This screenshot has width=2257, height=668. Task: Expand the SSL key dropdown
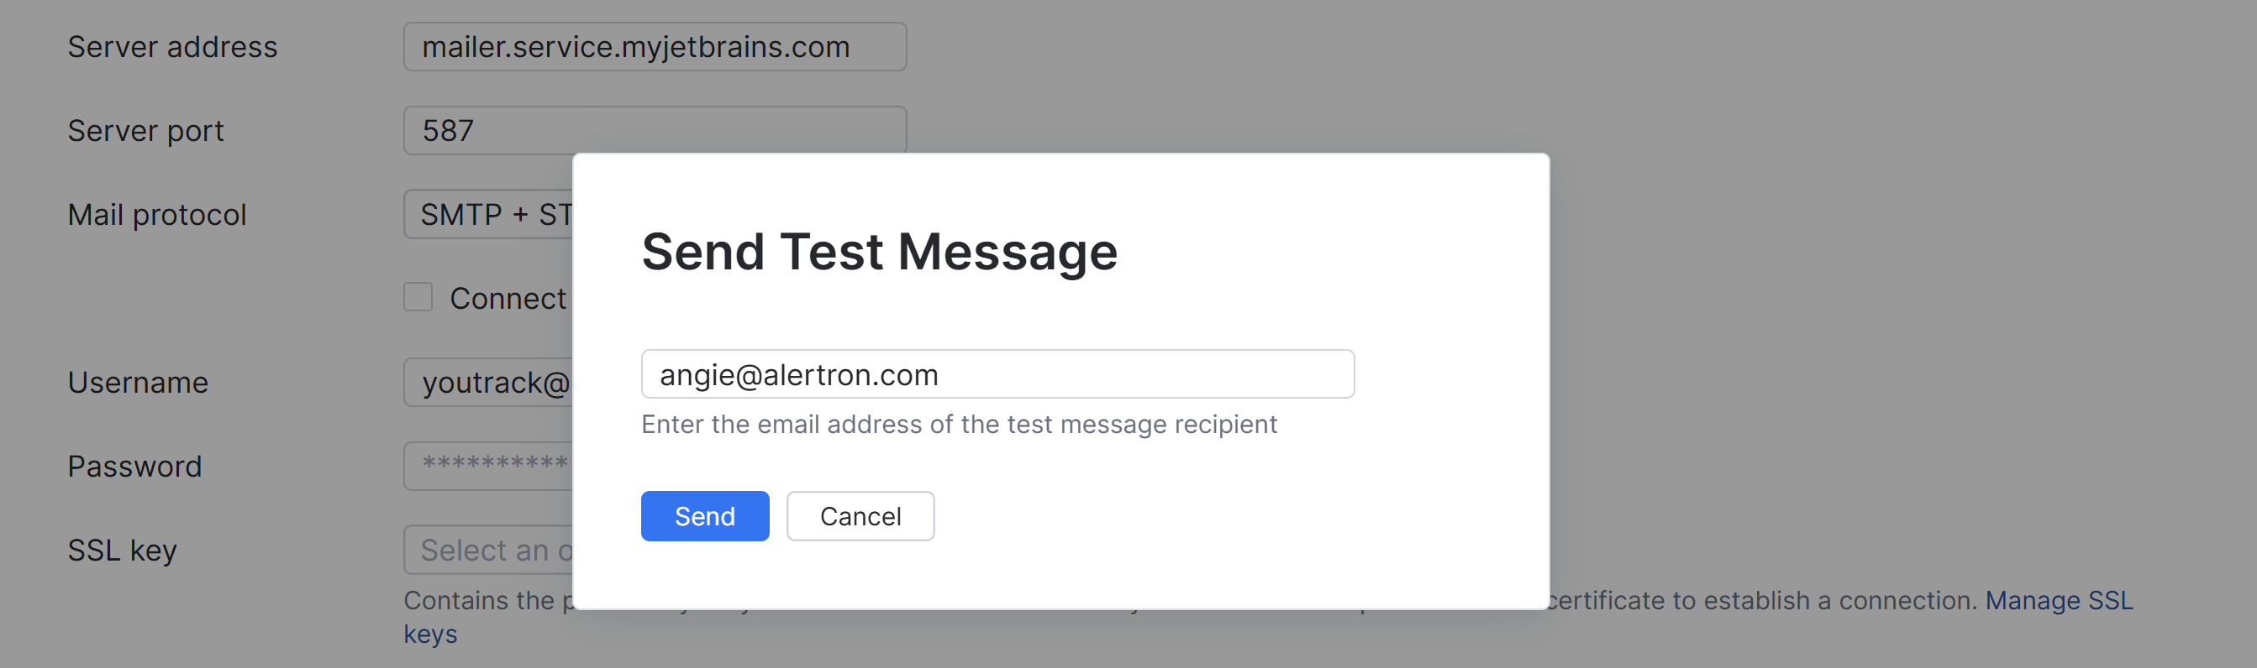pos(489,550)
